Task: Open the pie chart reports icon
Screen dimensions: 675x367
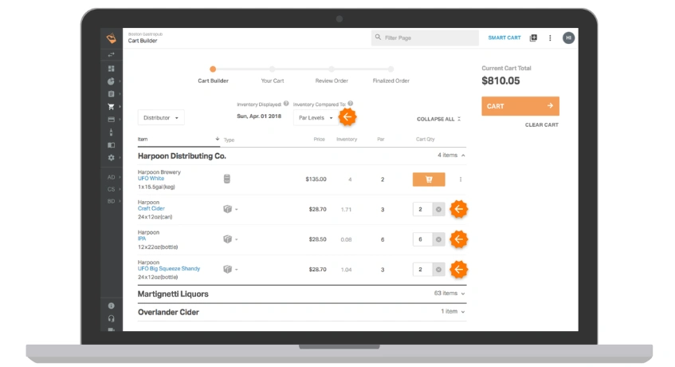Action: click(x=111, y=81)
